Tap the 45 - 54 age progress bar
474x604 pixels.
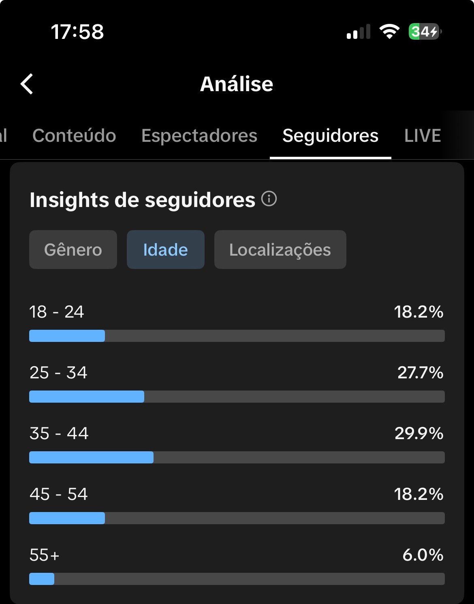[x=237, y=518]
